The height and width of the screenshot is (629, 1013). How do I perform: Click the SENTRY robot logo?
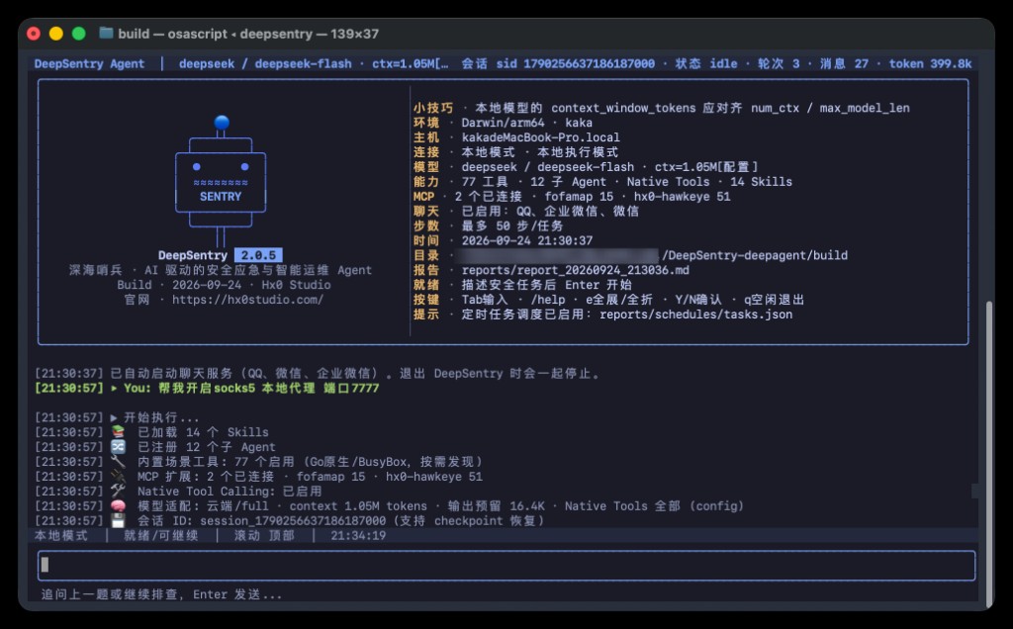pos(221,181)
